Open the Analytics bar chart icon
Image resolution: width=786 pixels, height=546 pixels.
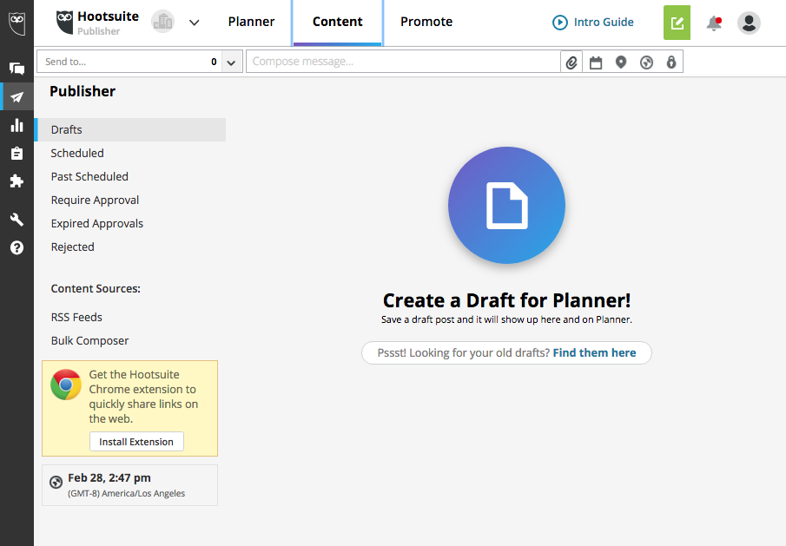point(17,125)
